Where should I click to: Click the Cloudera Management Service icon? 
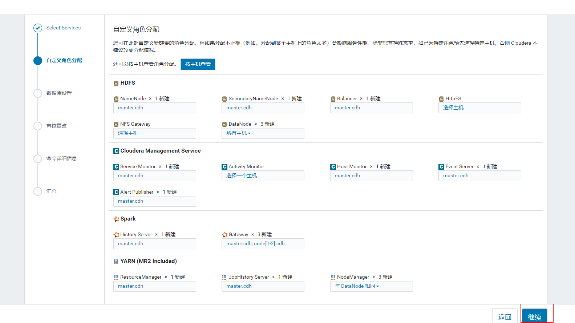tap(116, 151)
